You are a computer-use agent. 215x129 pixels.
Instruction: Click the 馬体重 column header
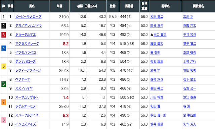[129, 6]
